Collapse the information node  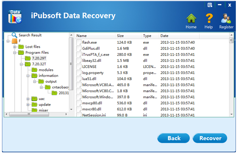(28, 76)
